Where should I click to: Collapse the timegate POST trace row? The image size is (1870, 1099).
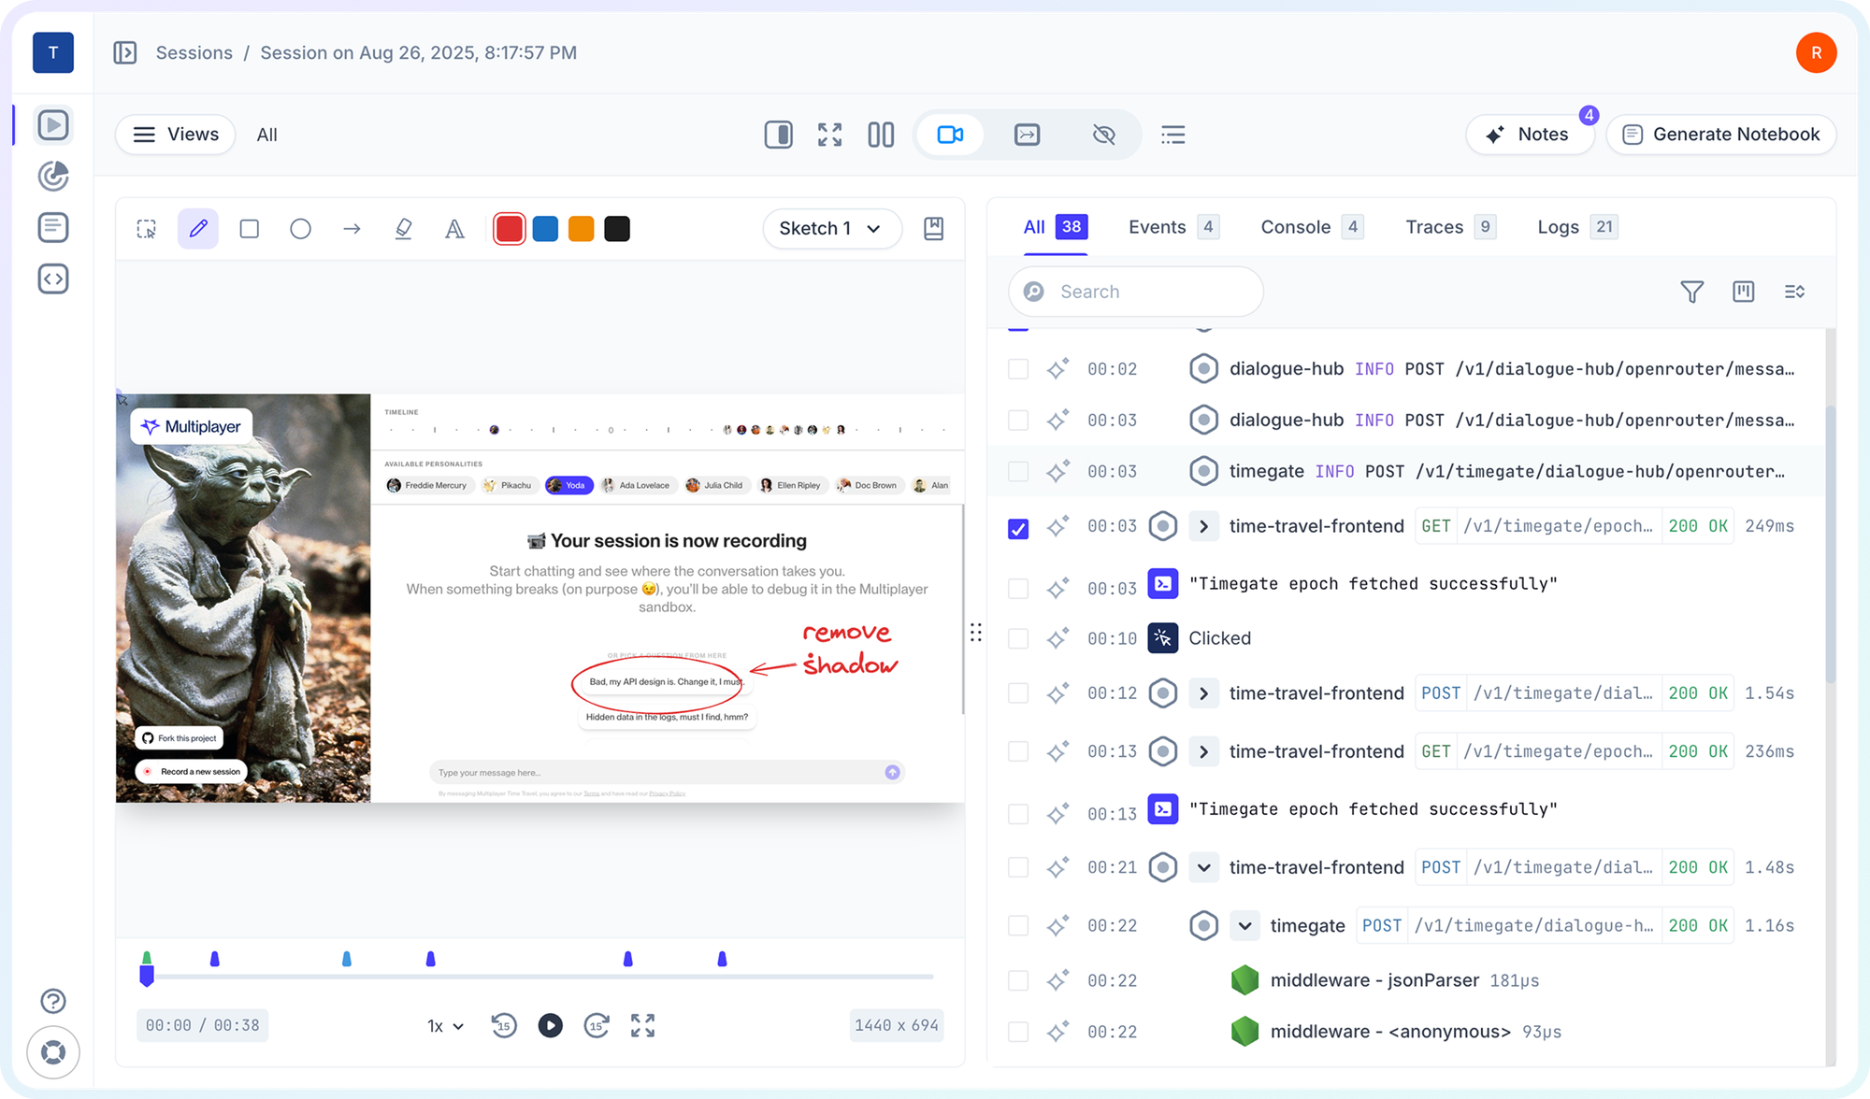(1244, 926)
